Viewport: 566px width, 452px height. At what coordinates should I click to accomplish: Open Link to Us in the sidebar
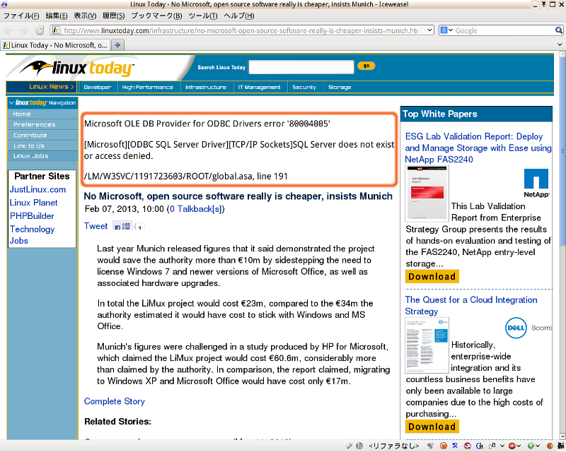click(29, 145)
